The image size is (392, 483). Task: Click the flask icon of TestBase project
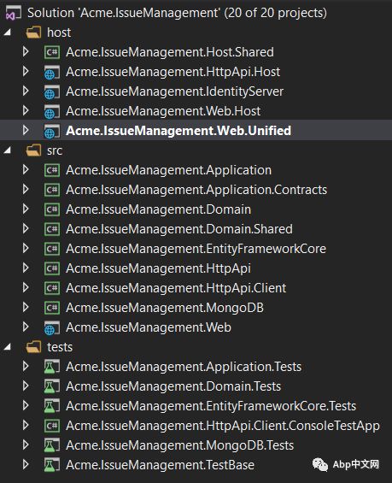[x=52, y=465]
